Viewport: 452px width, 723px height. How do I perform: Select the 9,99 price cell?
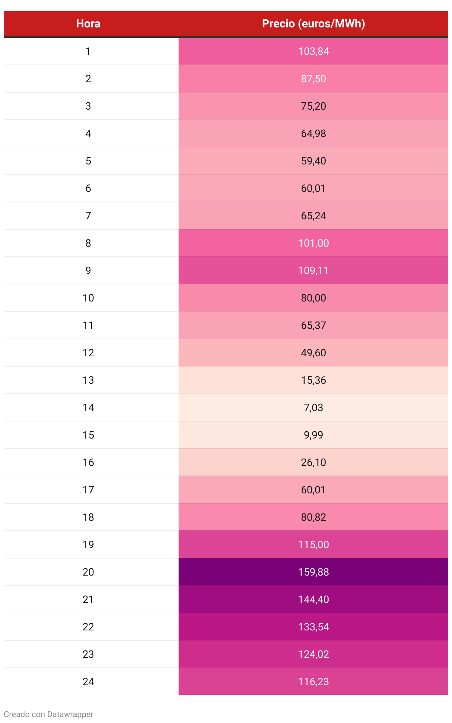[x=313, y=435]
